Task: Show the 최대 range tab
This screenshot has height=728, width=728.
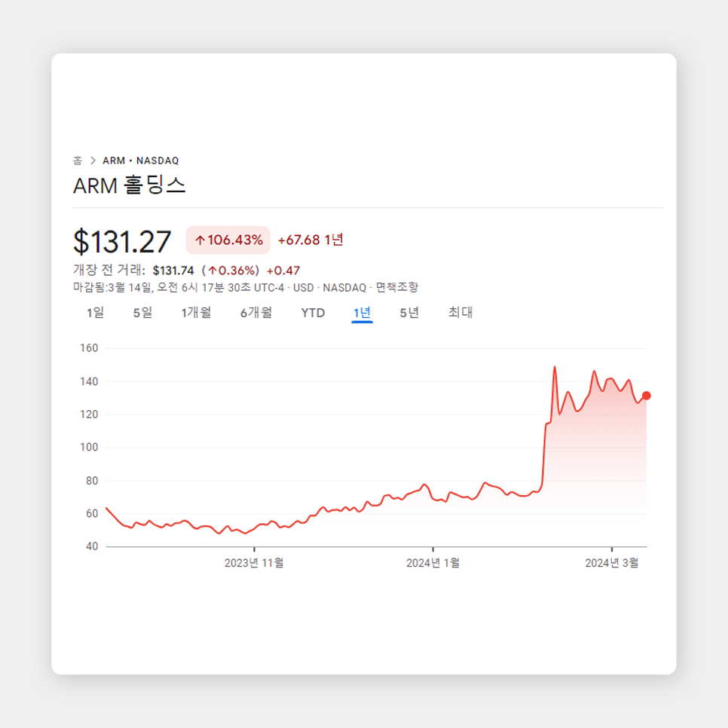Action: pyautogui.click(x=460, y=313)
